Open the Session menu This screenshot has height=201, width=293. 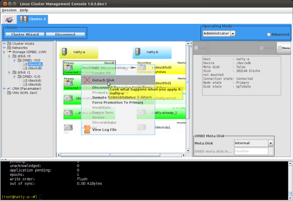point(9,10)
